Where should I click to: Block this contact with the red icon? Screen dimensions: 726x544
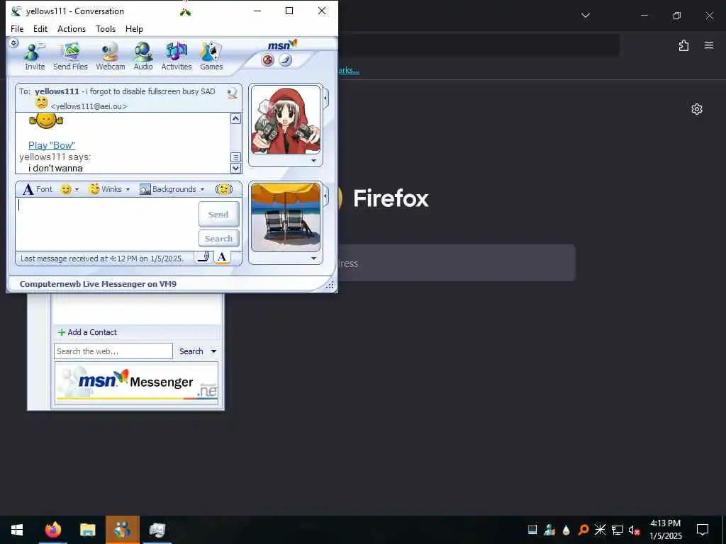point(267,60)
